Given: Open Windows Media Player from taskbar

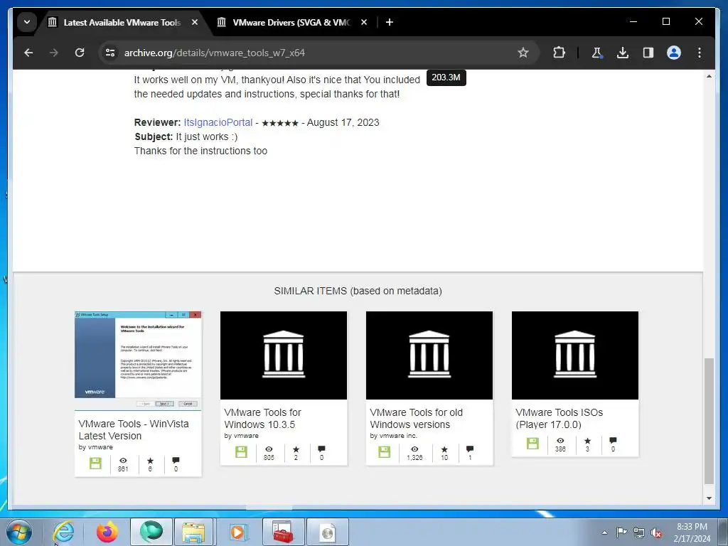Looking at the screenshot, I should point(237,532).
